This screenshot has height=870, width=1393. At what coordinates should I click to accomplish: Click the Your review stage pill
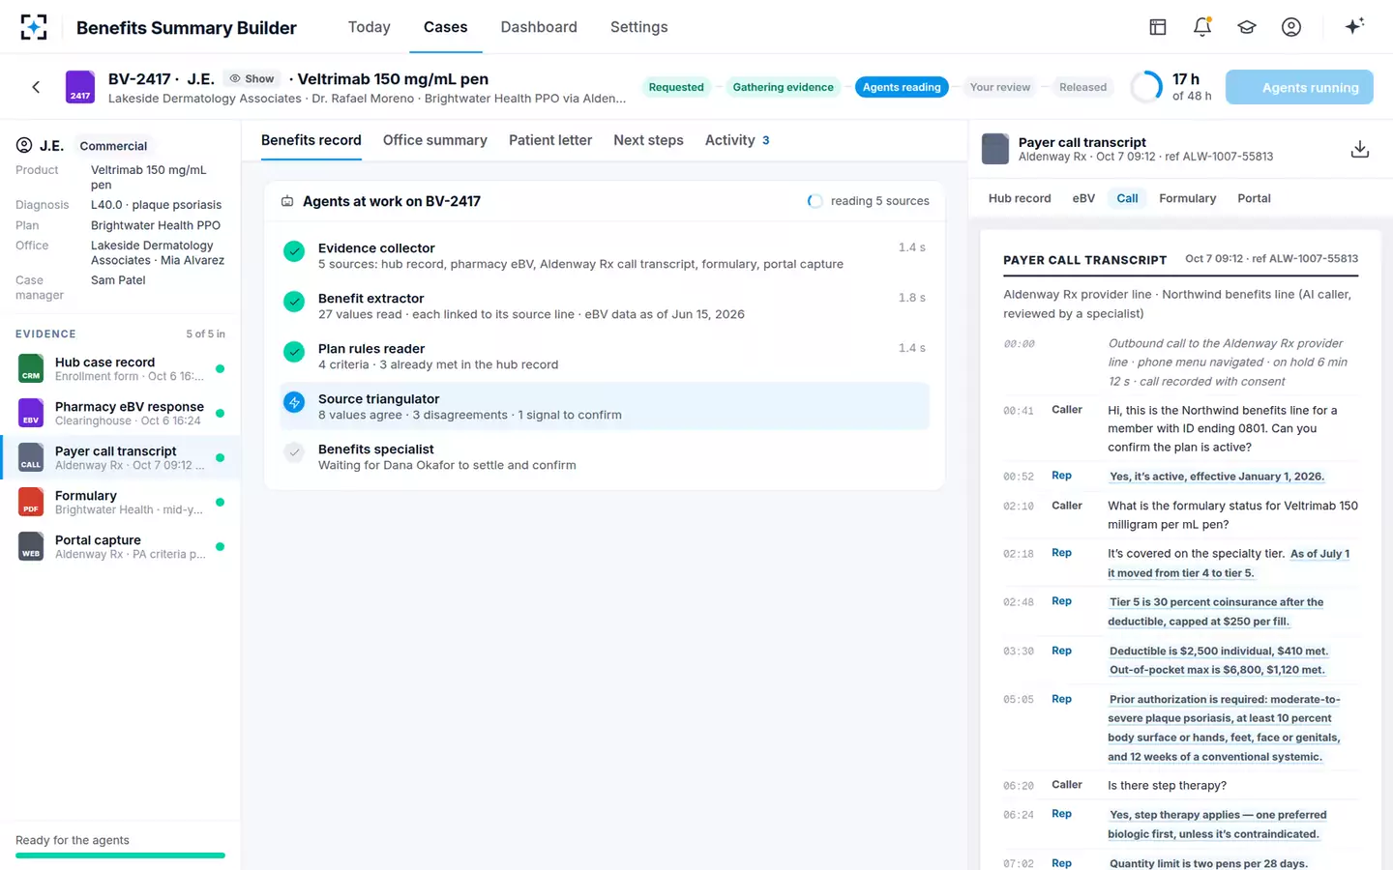[x=1000, y=87]
